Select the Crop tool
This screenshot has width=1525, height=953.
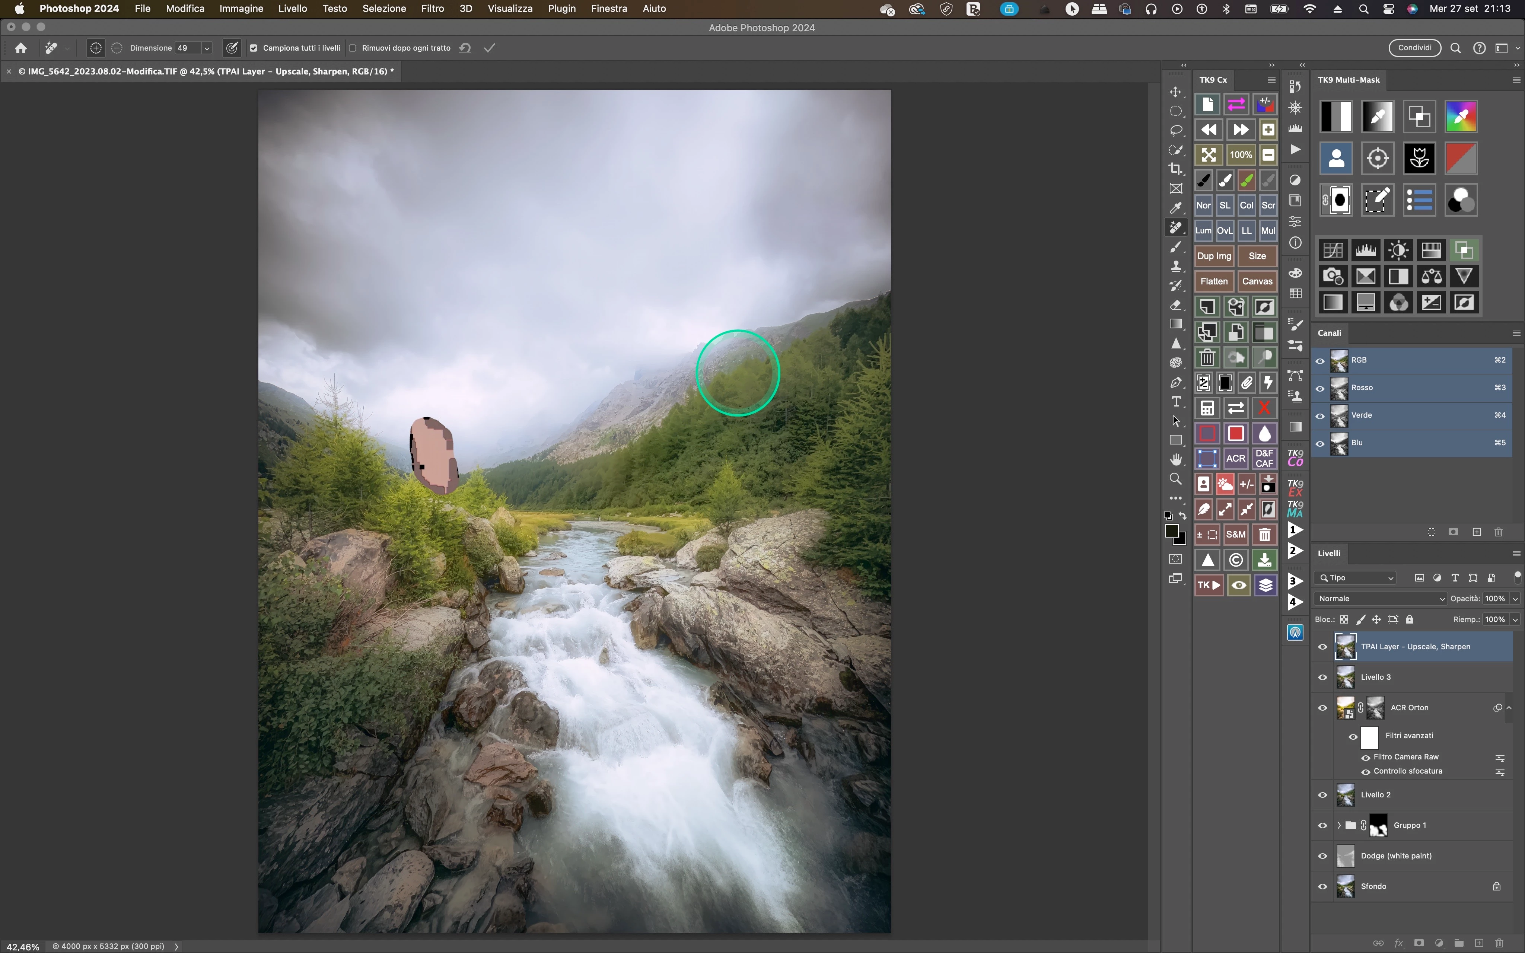[x=1175, y=169]
